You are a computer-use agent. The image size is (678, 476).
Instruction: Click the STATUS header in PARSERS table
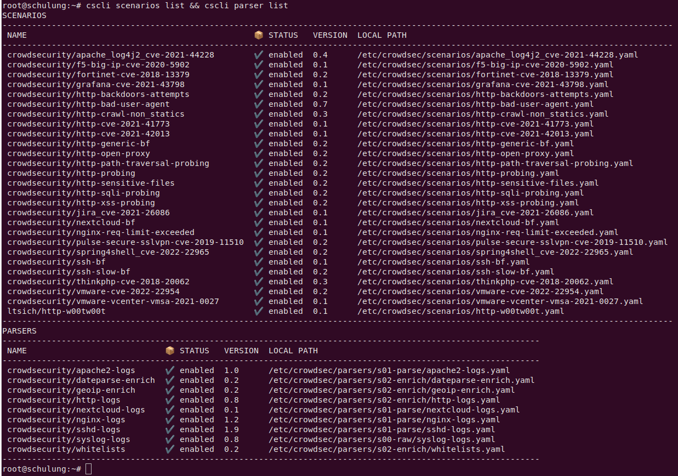point(195,351)
